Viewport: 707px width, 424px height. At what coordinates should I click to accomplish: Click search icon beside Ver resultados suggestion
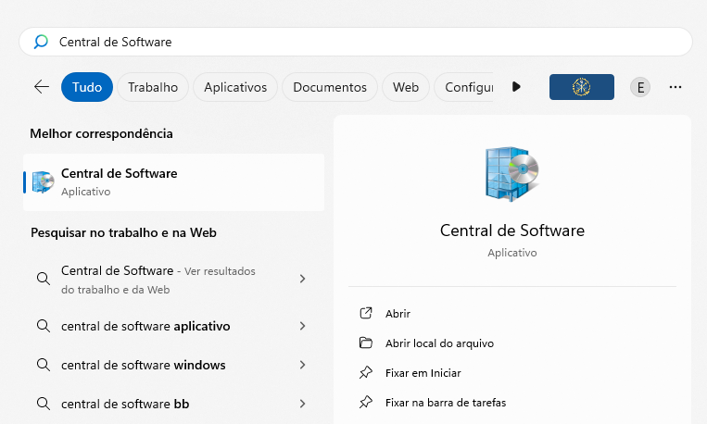point(44,279)
